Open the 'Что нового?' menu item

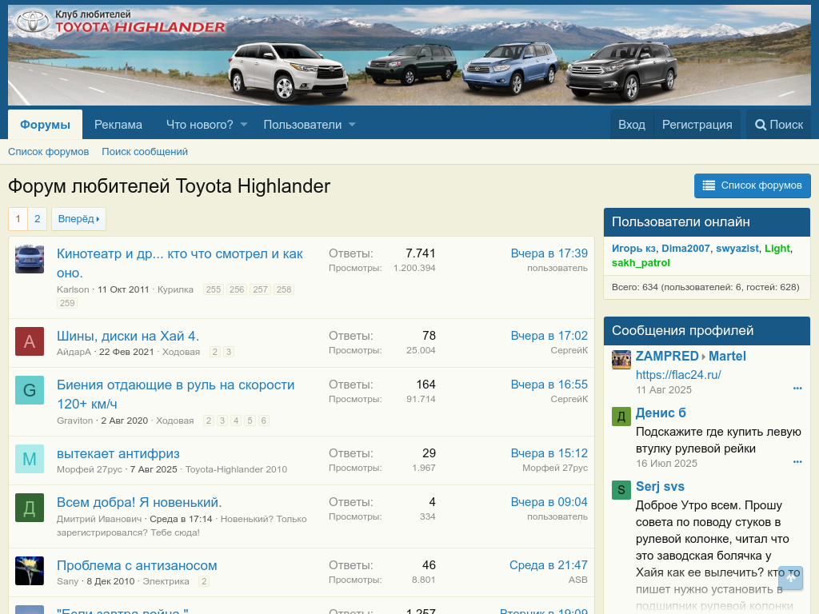pyautogui.click(x=199, y=125)
